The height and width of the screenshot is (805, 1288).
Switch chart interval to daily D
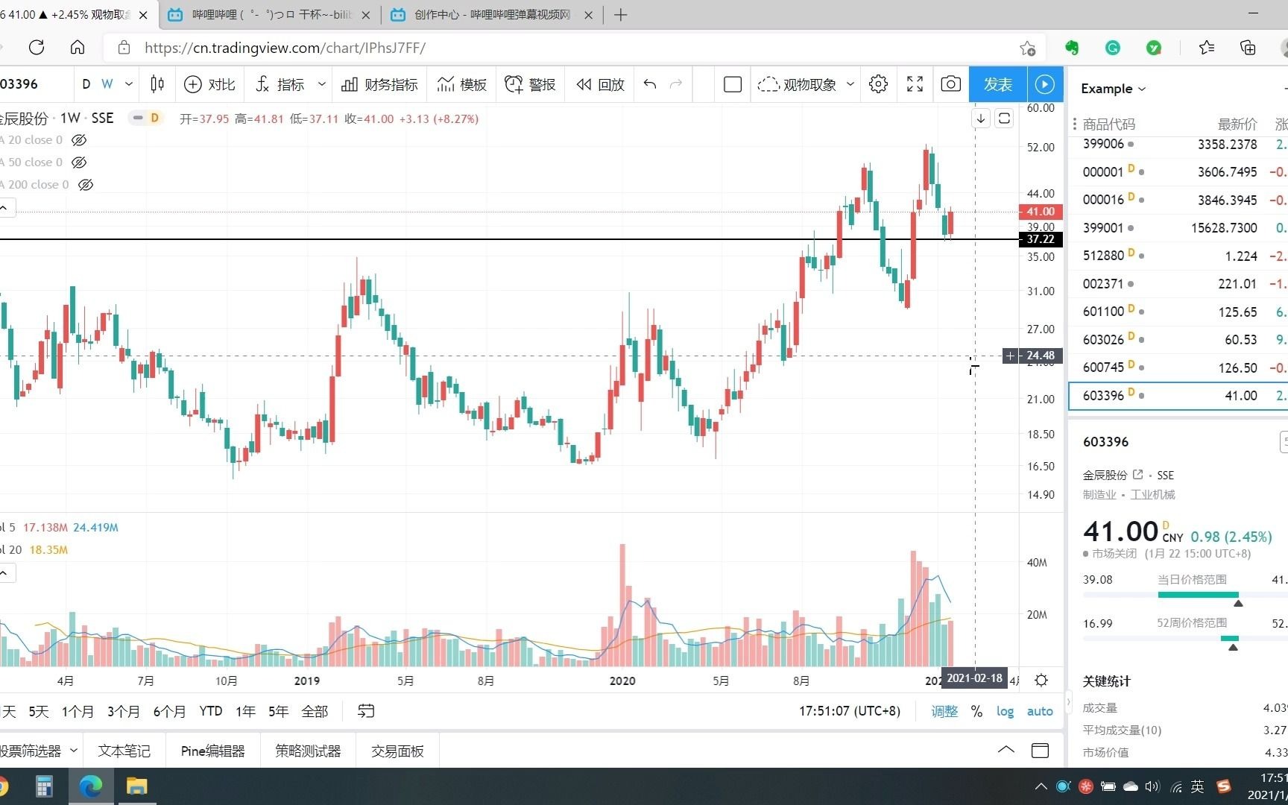(86, 84)
